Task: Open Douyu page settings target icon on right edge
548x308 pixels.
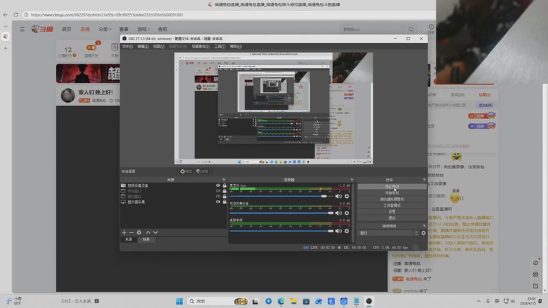Action: 536,274
